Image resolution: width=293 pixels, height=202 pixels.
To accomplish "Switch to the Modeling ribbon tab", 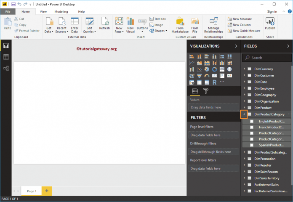I will [61, 12].
